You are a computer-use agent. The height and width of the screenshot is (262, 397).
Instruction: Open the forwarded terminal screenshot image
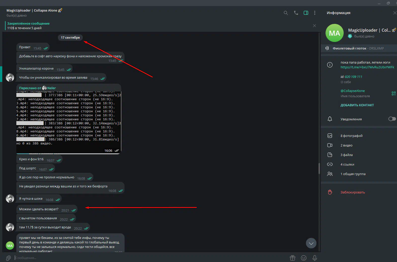68,121
